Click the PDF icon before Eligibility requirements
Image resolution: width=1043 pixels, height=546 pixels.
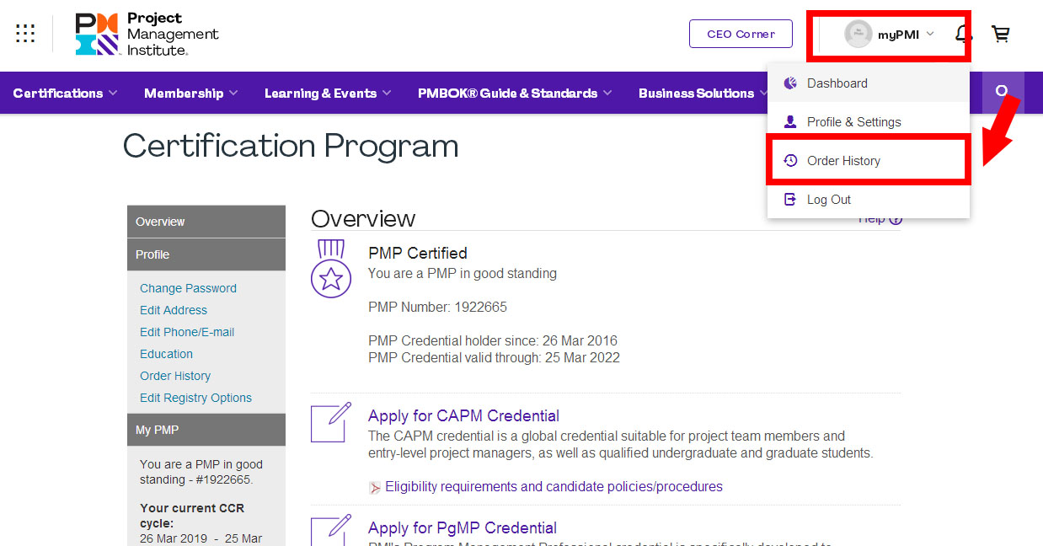pos(375,488)
